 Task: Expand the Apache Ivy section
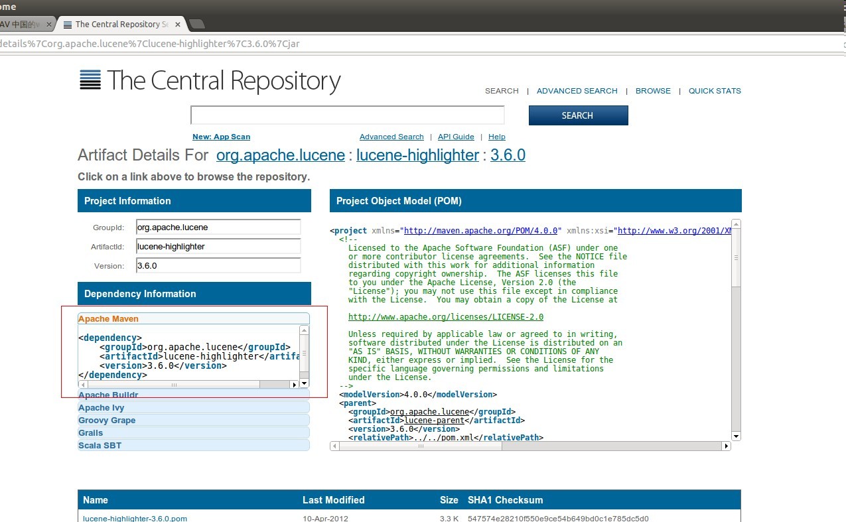pyautogui.click(x=194, y=407)
